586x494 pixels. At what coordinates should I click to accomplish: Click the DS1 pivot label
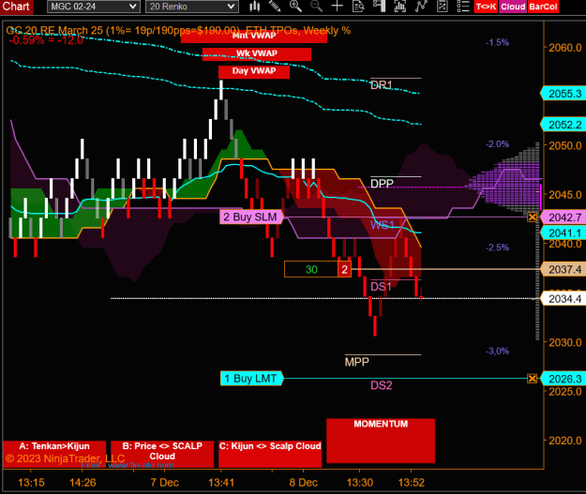coord(382,287)
